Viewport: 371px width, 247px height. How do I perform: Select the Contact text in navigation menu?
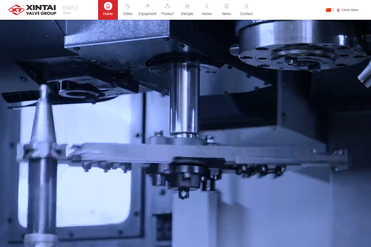click(x=246, y=14)
